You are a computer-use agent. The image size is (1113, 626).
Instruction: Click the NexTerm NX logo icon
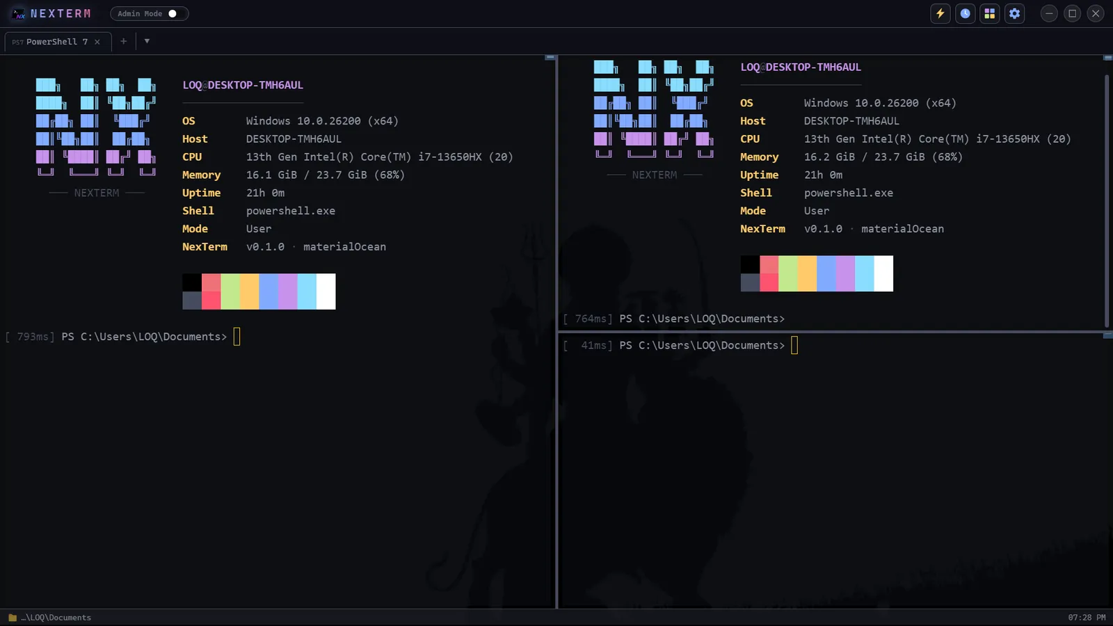pos(19,13)
